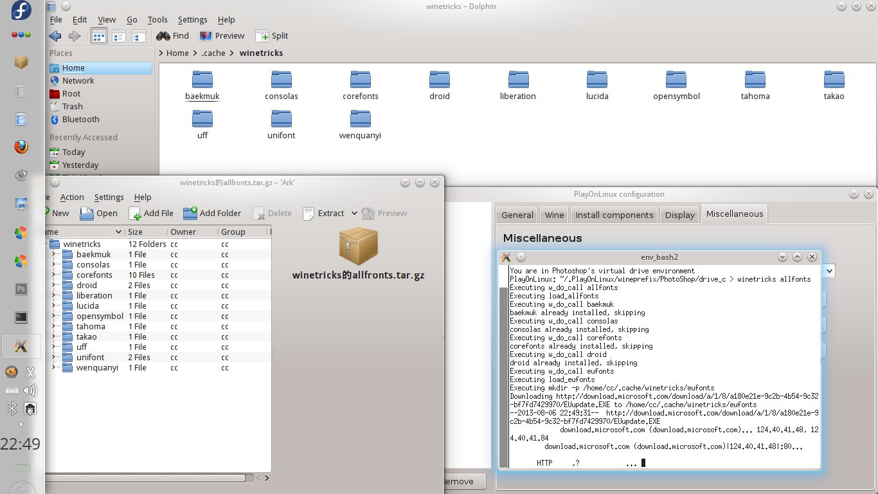Switch Dolphin to Columns view mode
This screenshot has height=494, width=878.
click(138, 36)
